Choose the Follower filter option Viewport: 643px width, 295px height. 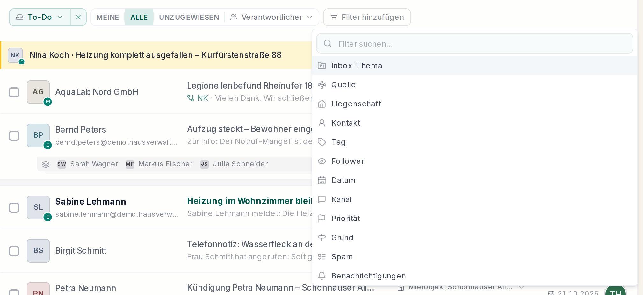click(474, 161)
